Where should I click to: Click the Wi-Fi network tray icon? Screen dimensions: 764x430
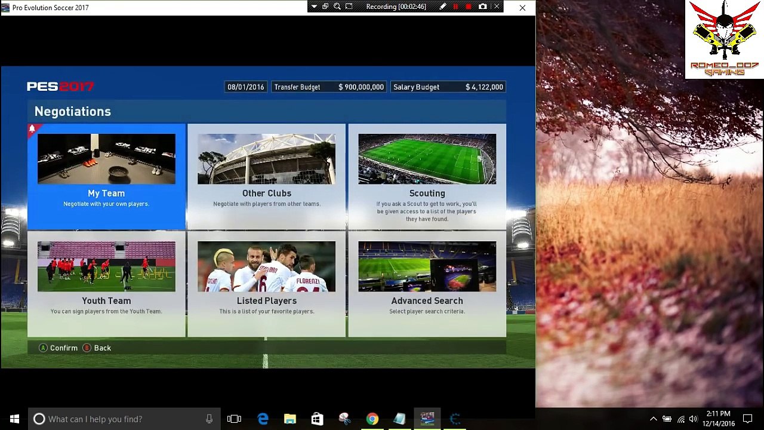tap(680, 419)
